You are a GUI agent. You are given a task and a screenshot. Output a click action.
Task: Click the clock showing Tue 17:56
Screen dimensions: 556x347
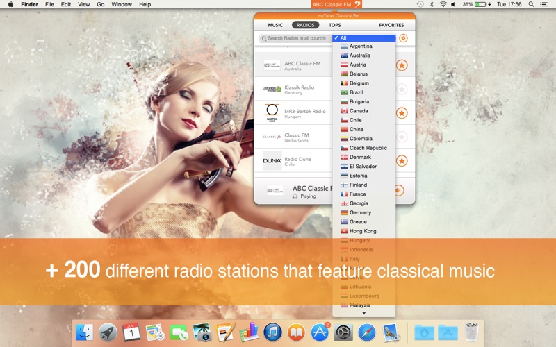[x=509, y=4]
